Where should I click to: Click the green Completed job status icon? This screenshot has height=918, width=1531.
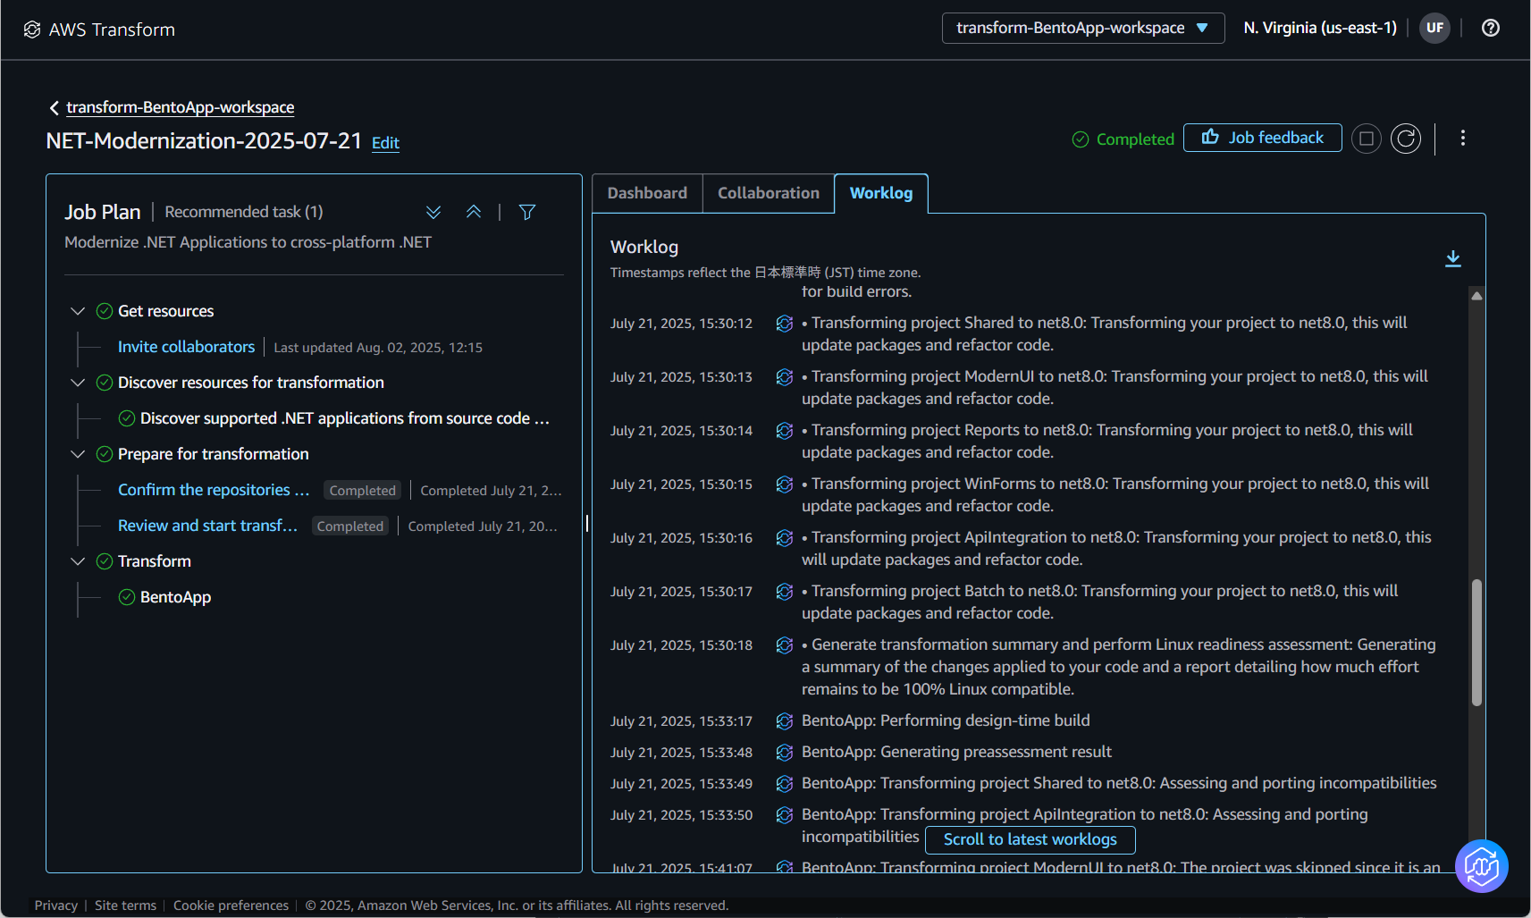(1081, 139)
